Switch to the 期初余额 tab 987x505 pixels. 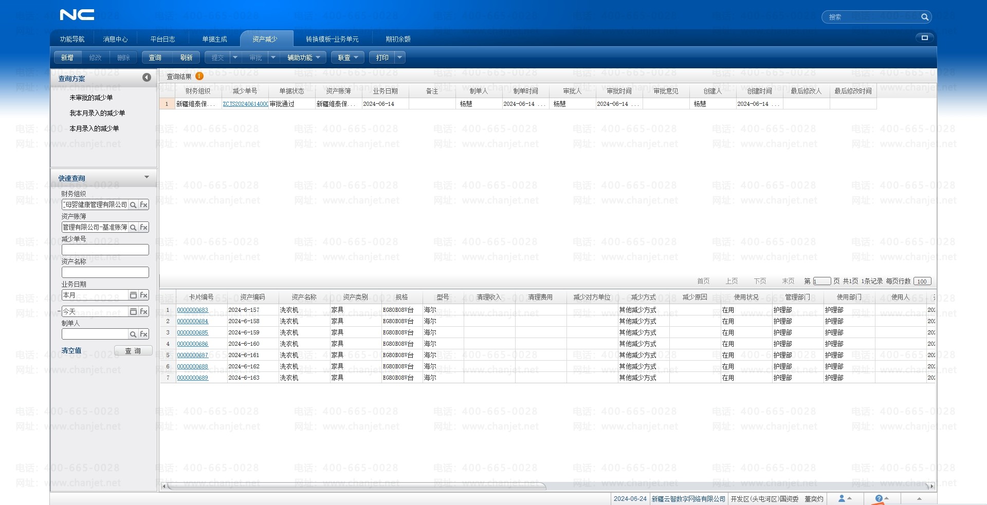pos(398,39)
